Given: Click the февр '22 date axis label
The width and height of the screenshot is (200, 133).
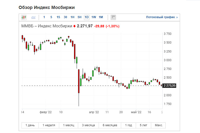Looking at the screenshot, I should 46,112.
